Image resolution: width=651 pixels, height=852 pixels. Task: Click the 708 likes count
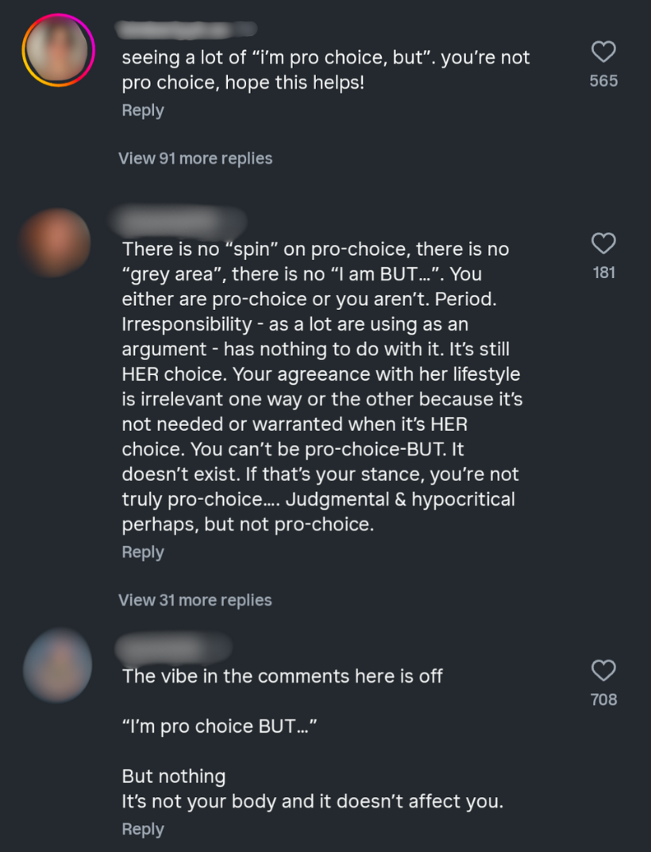point(603,699)
